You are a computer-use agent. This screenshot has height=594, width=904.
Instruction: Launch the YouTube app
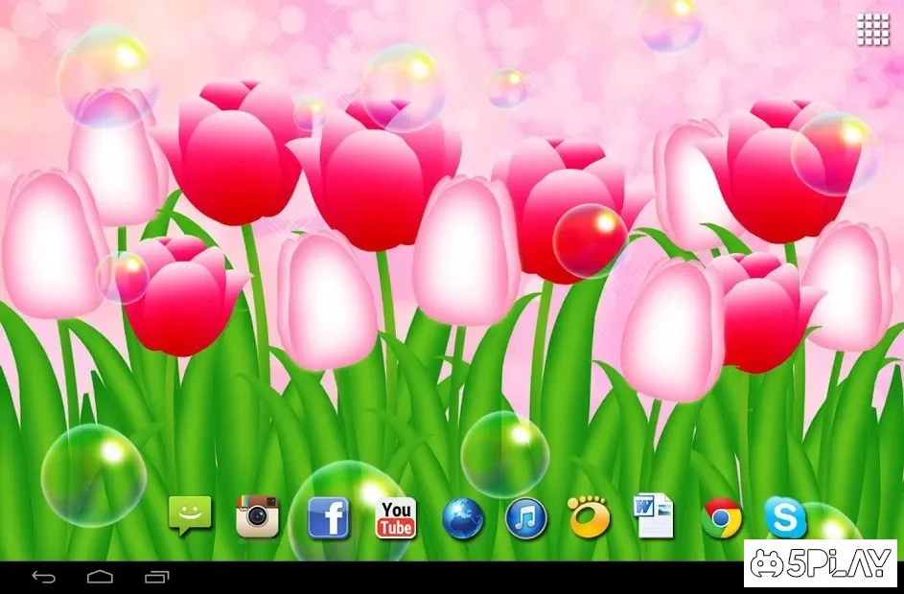(396, 518)
